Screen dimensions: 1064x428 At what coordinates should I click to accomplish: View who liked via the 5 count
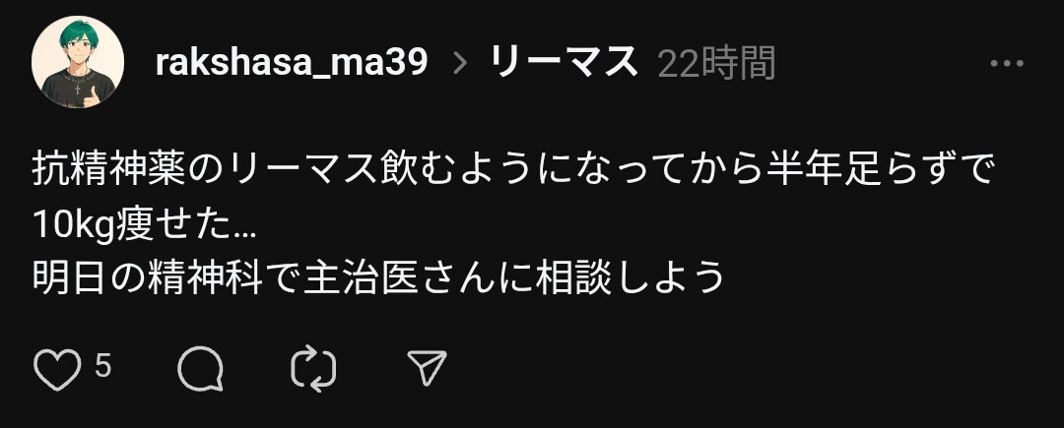click(102, 366)
